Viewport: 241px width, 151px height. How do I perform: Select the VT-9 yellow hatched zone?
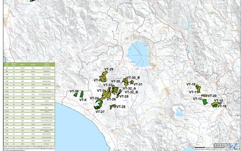(x=103, y=78)
